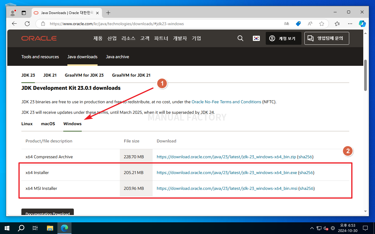Select the Java downloads tab

[82, 57]
